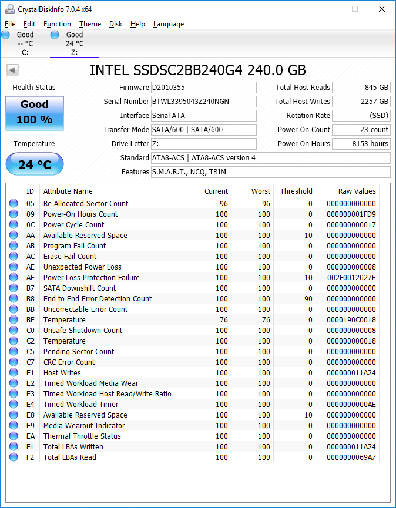Open the Language menu

point(169,24)
